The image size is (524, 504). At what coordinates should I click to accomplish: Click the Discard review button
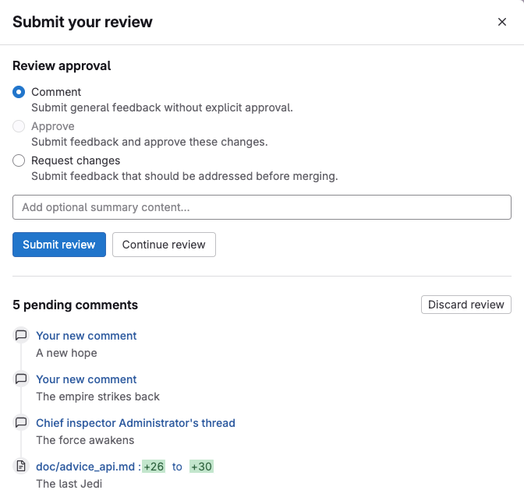(466, 305)
